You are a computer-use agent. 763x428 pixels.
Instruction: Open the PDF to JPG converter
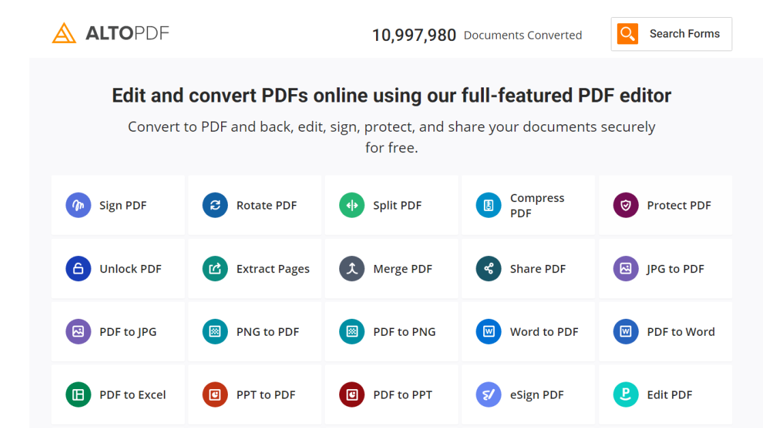coord(118,332)
